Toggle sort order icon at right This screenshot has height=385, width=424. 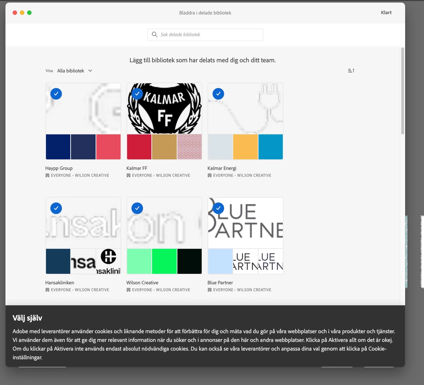pyautogui.click(x=351, y=71)
